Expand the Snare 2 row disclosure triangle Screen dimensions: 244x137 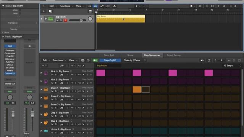(42, 98)
